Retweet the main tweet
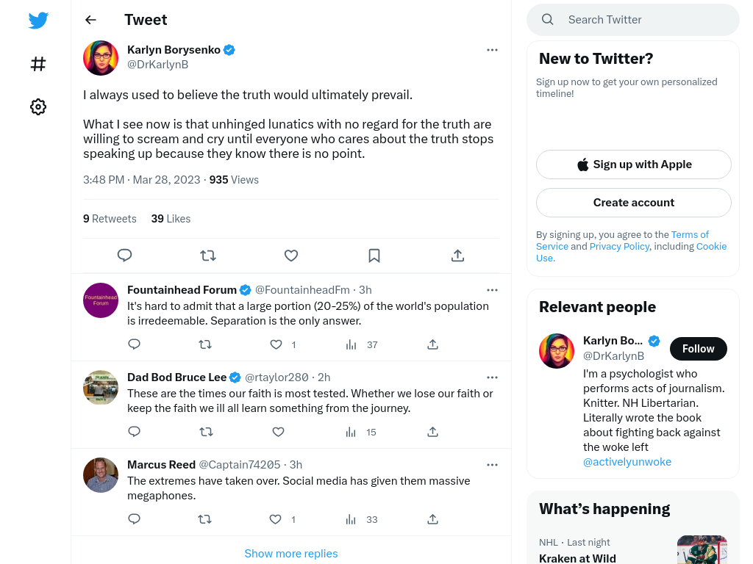The image size is (753, 564). pyautogui.click(x=208, y=256)
